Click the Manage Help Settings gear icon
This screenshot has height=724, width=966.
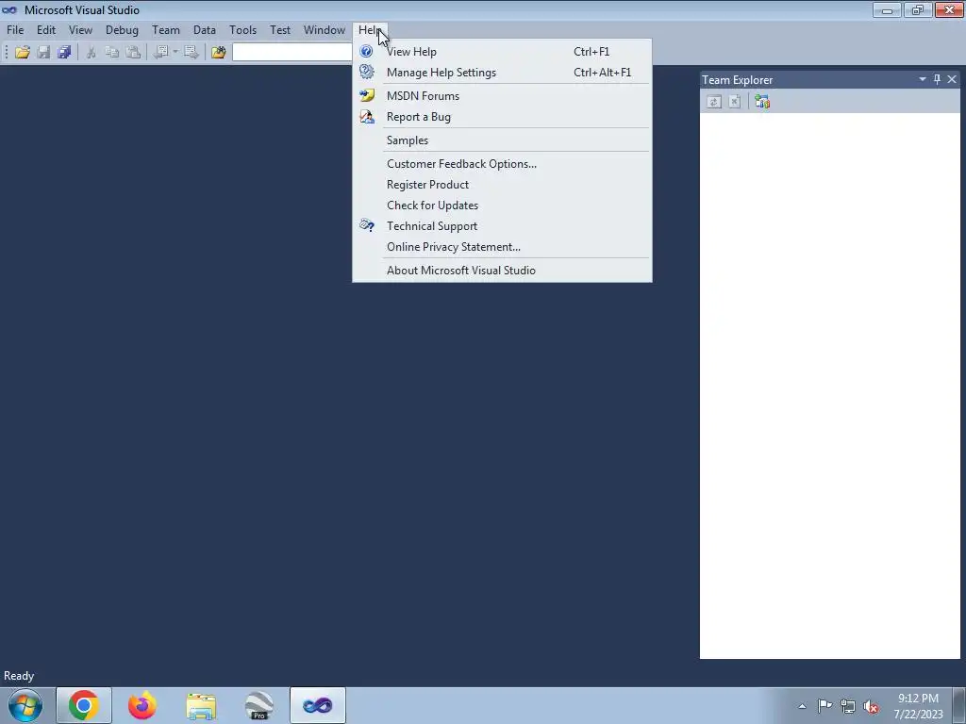pyautogui.click(x=367, y=72)
